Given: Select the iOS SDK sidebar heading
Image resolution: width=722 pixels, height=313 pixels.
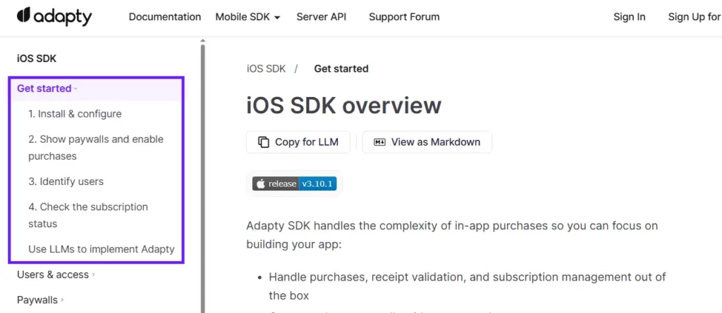Looking at the screenshot, I should [37, 59].
